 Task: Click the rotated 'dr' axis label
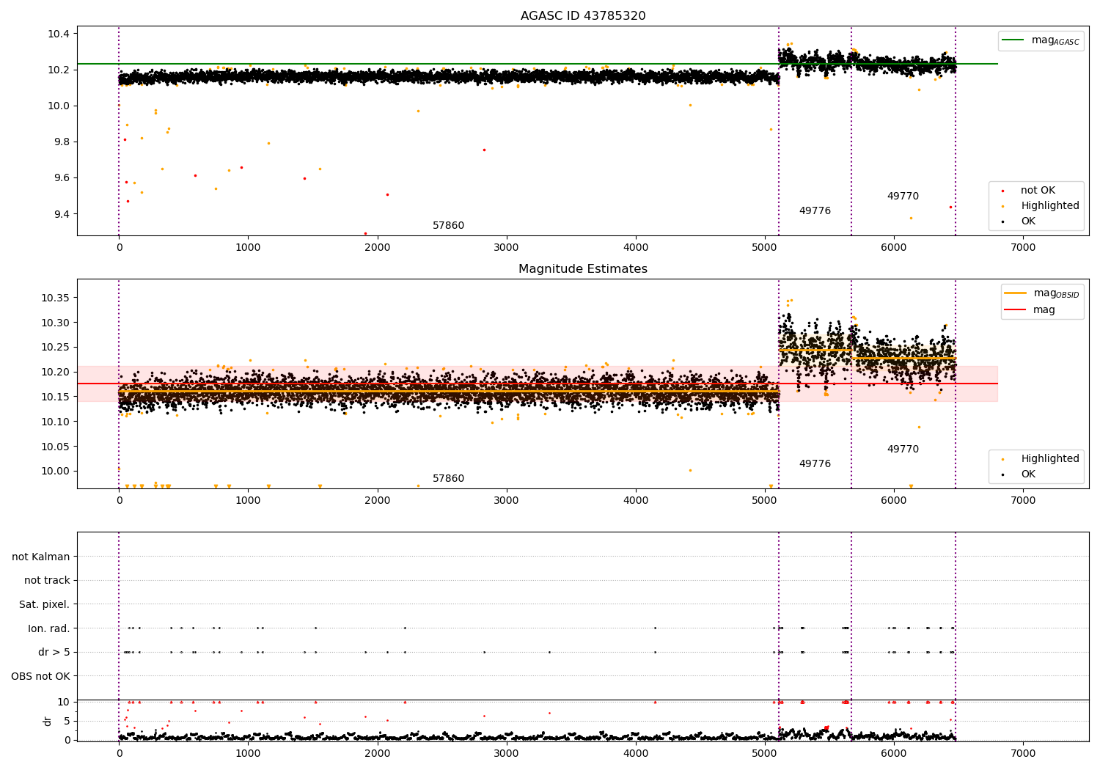point(47,721)
